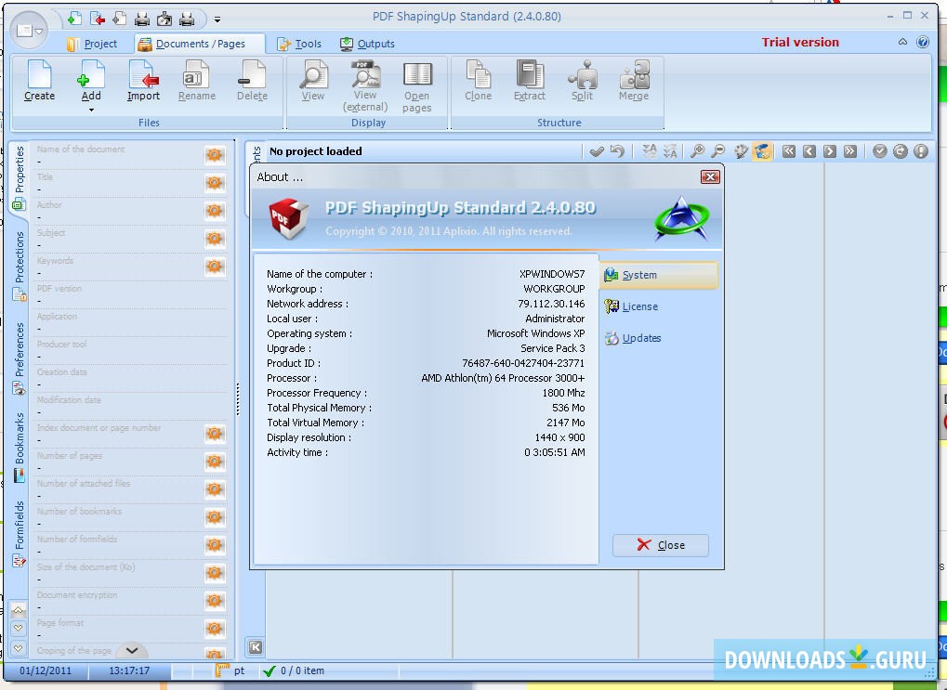Open the View (external) tool

point(365,86)
